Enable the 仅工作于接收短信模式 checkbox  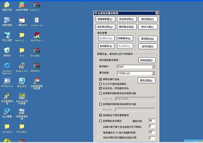click(100, 84)
